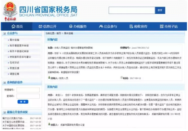Click the 税收宣传 document icon

click(131, 26)
